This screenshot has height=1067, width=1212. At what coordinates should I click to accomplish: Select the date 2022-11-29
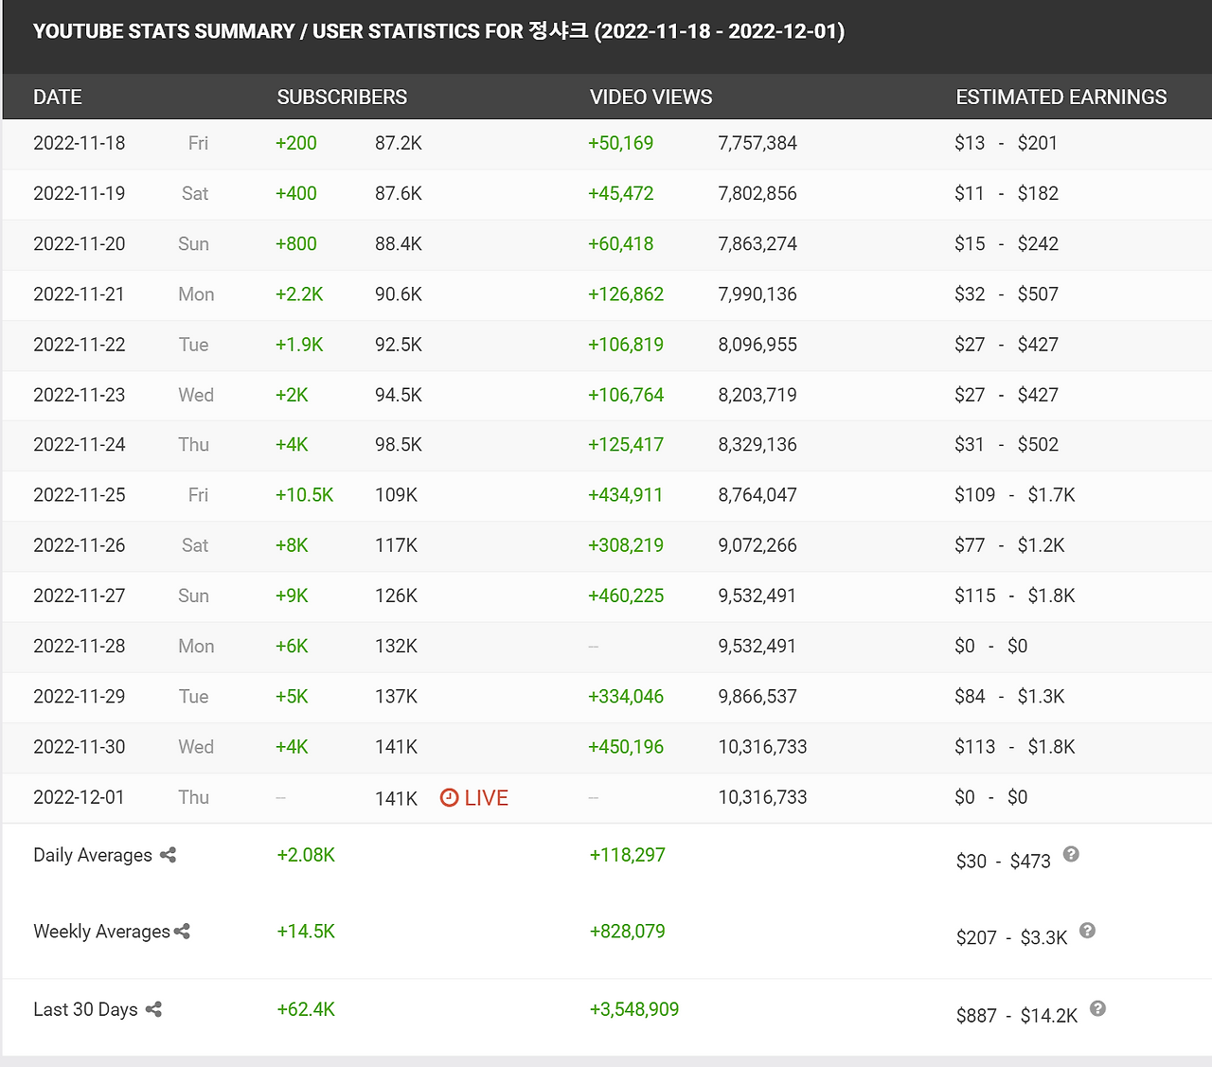point(80,697)
